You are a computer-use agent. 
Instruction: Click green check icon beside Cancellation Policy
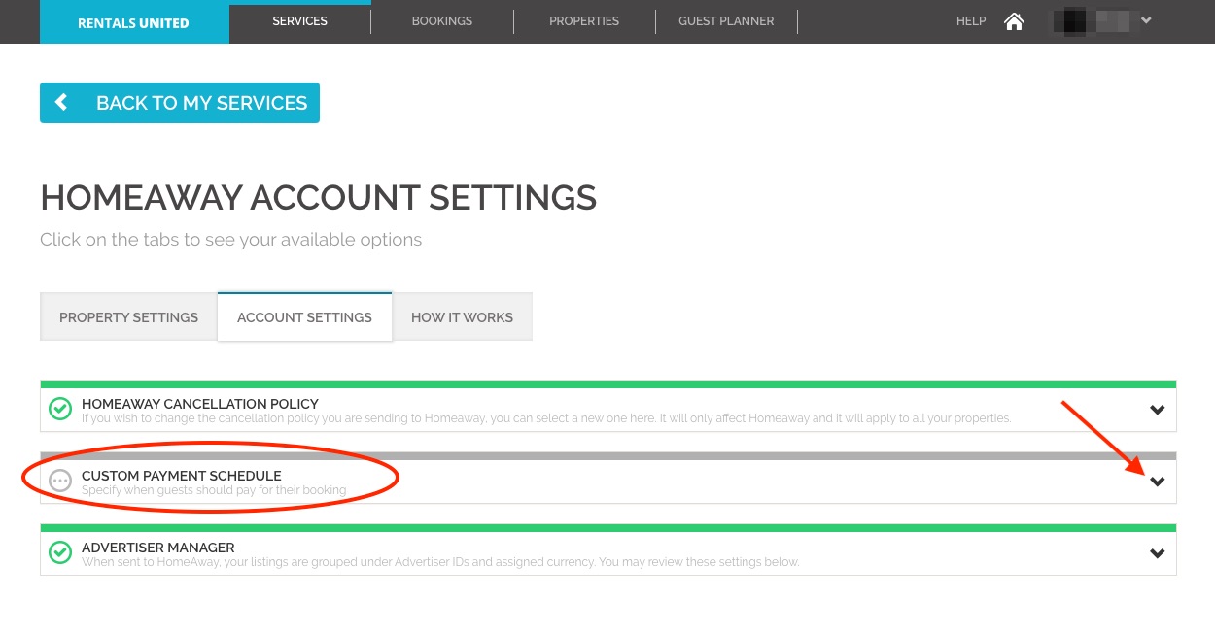(60, 409)
